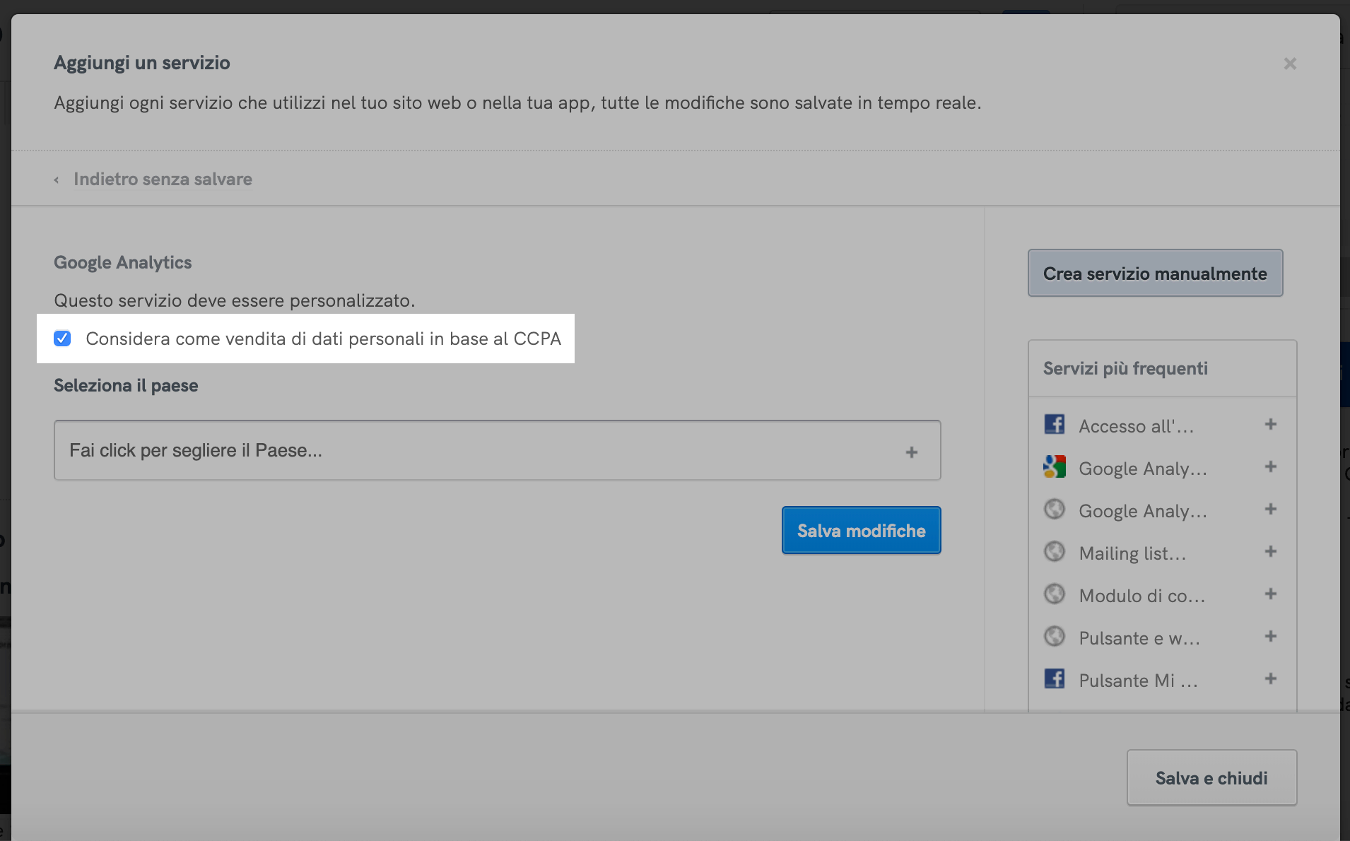This screenshot has height=841, width=1350.
Task: Click the globe icon beside Mailing list…
Action: click(x=1055, y=551)
